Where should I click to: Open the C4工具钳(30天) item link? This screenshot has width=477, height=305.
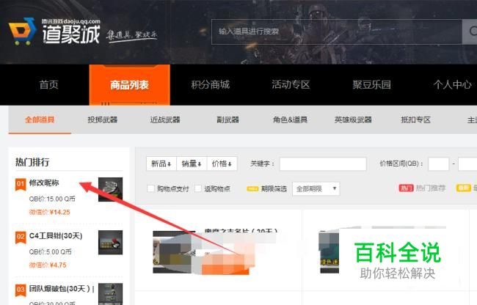point(56,236)
